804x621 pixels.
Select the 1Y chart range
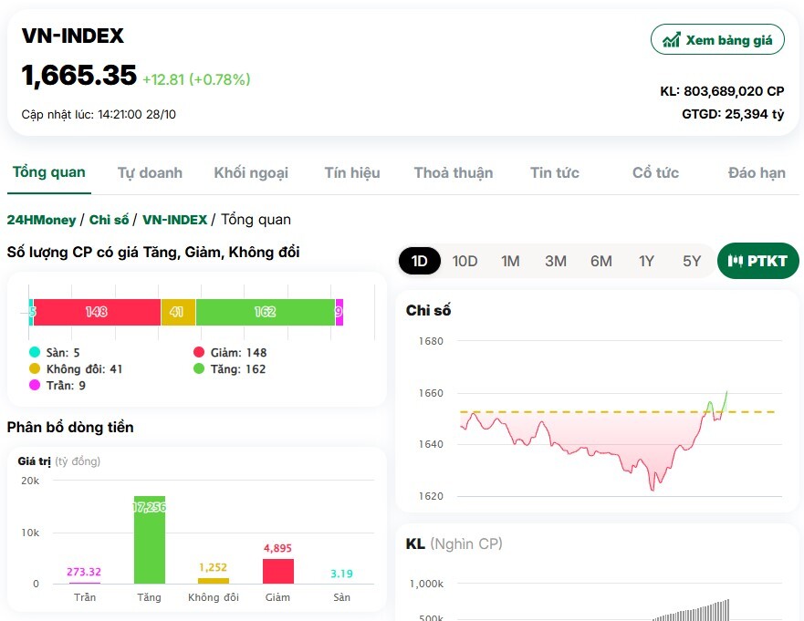coord(646,261)
